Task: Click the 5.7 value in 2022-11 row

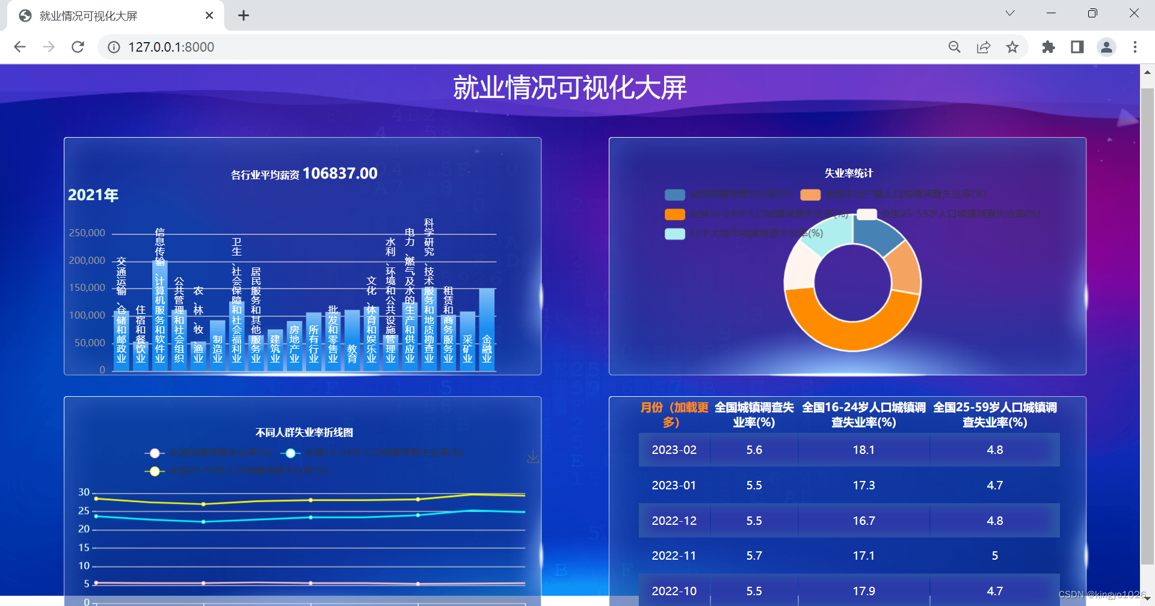Action: tap(754, 555)
